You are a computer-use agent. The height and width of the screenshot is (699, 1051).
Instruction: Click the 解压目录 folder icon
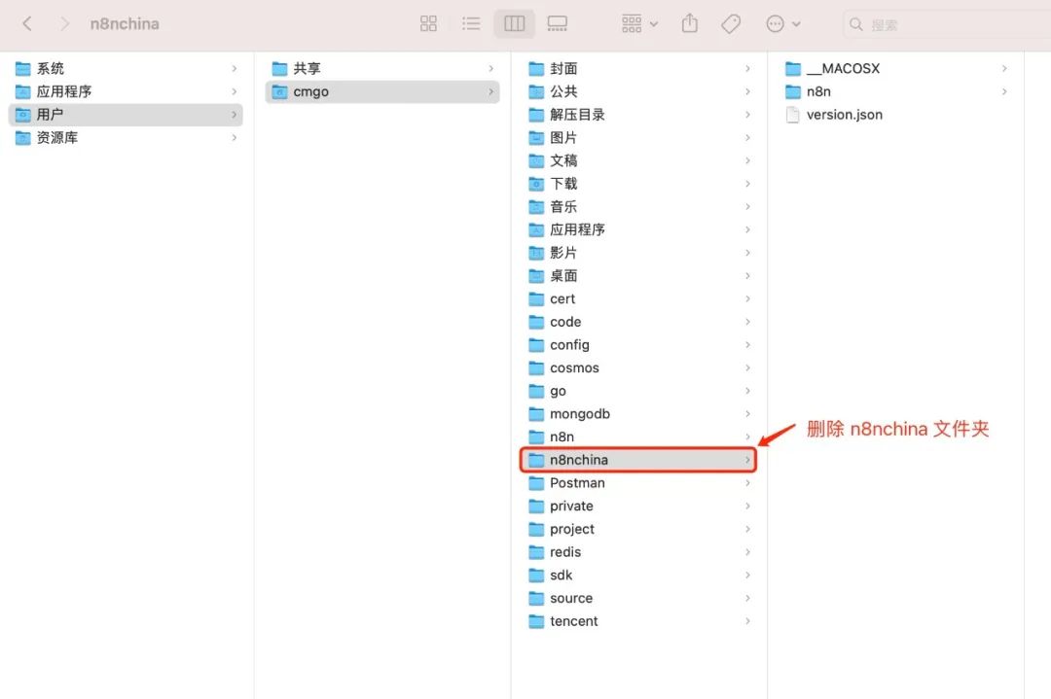coord(536,115)
